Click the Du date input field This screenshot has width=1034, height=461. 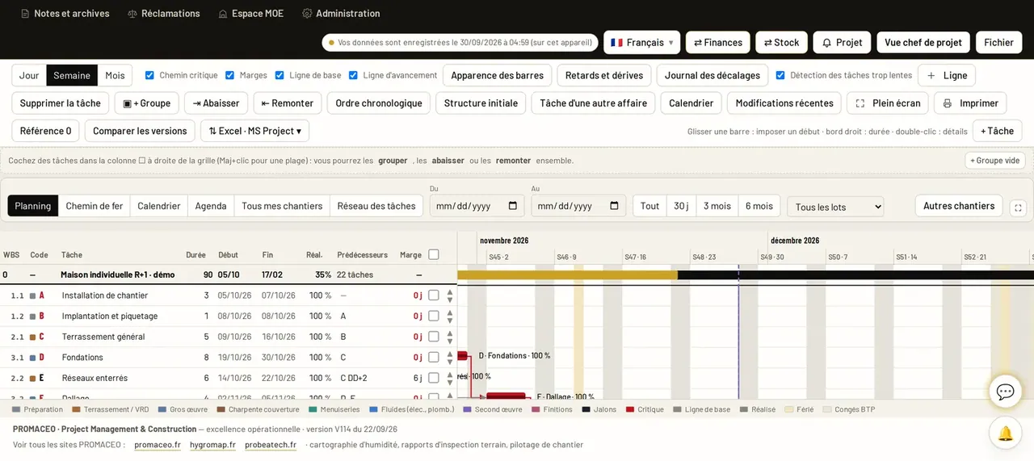click(477, 206)
